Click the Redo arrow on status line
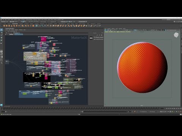Viewport: 182px width, 136px height. 17,22
